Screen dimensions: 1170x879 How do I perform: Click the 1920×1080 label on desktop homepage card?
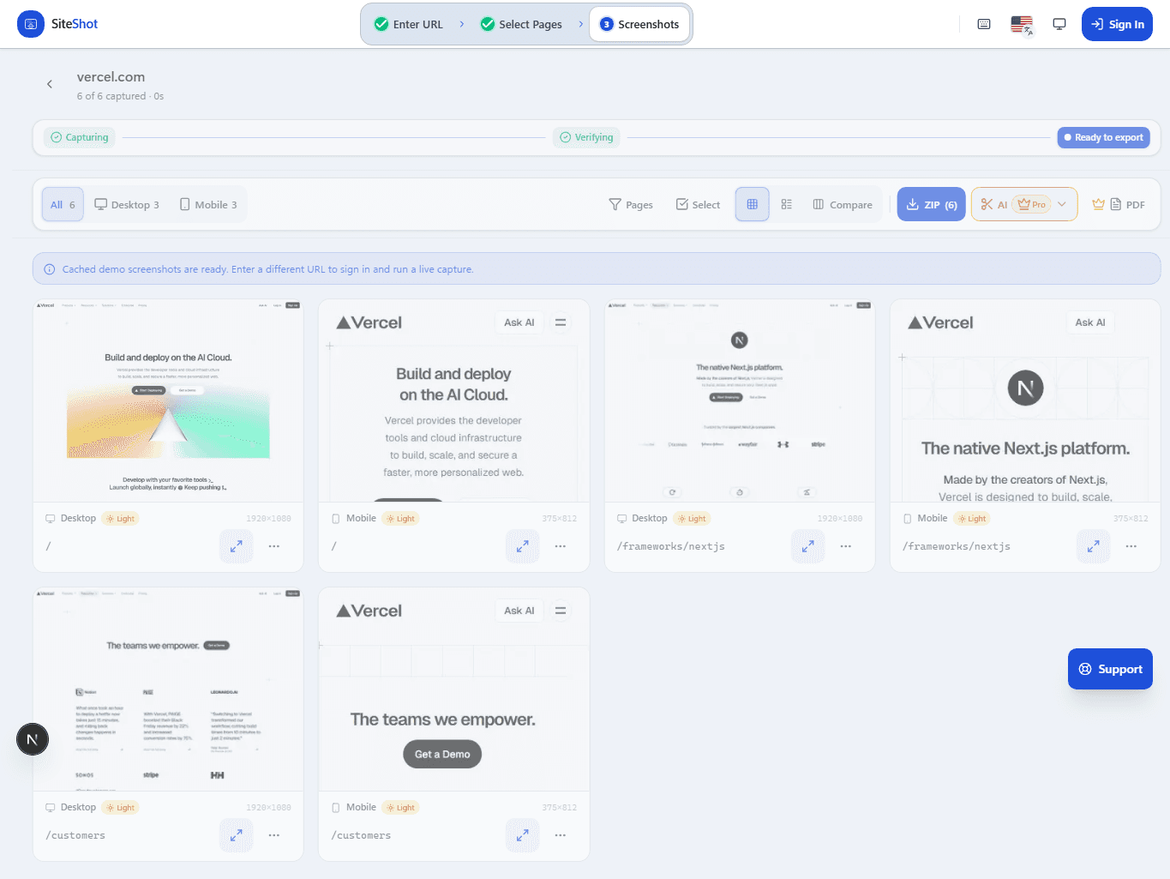click(x=268, y=519)
